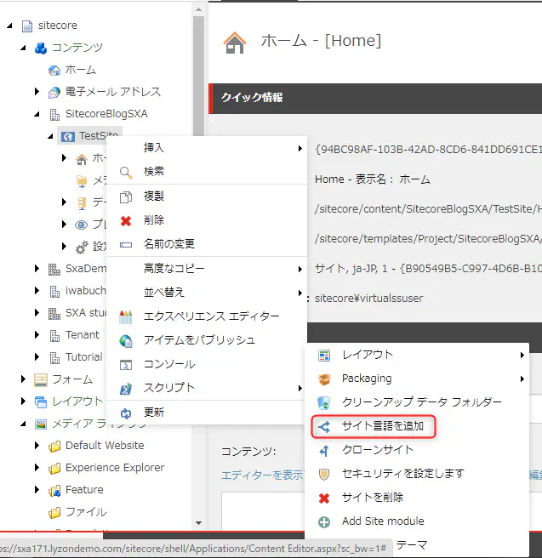The height and width of the screenshot is (558, 542).
Task: Expand the Tutorial tree node
Action: [x=37, y=357]
